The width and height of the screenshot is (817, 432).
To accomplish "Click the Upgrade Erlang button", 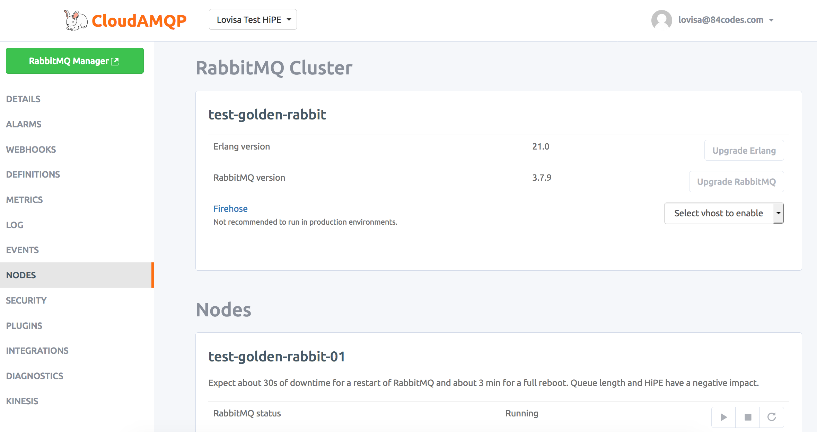I will (x=744, y=151).
